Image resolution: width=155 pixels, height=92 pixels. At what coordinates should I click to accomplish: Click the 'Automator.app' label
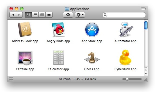(125, 41)
